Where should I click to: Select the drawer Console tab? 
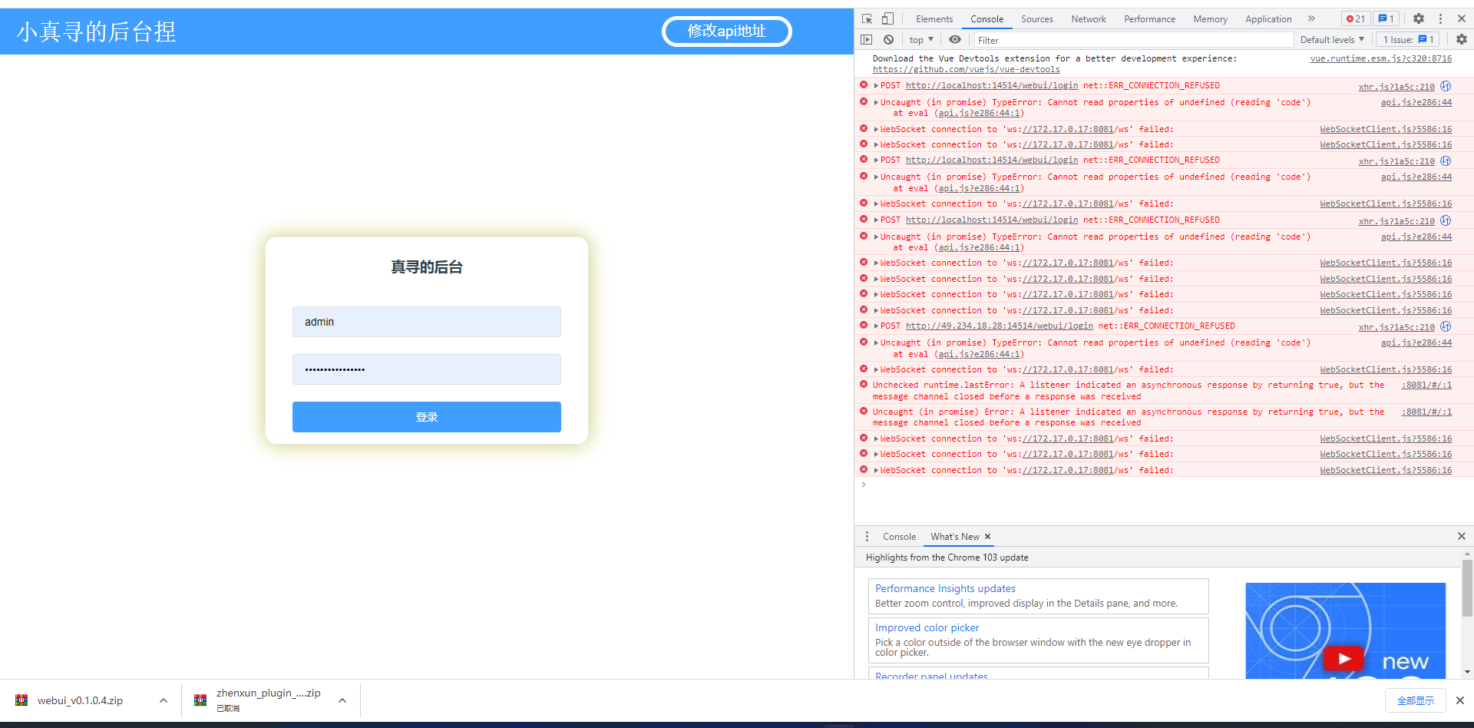[x=899, y=537]
